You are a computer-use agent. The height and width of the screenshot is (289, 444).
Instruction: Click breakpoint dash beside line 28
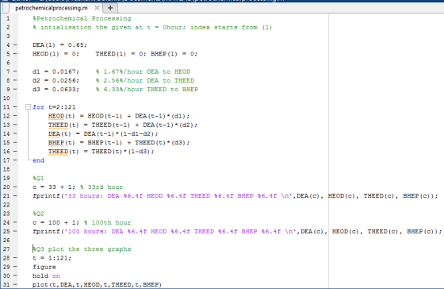15,258
